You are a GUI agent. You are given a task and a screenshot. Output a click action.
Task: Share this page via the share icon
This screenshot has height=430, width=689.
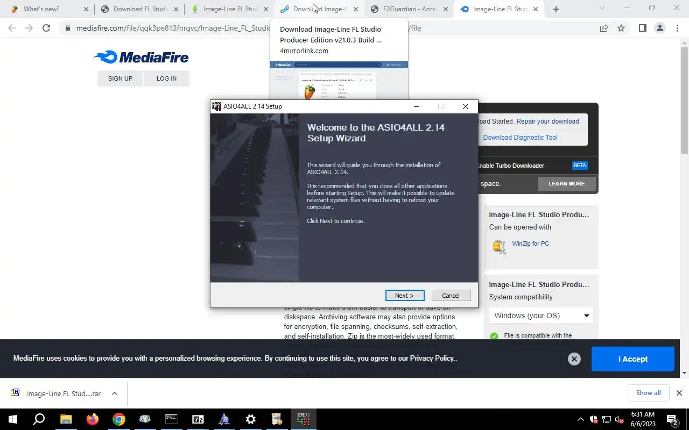pyautogui.click(x=604, y=28)
